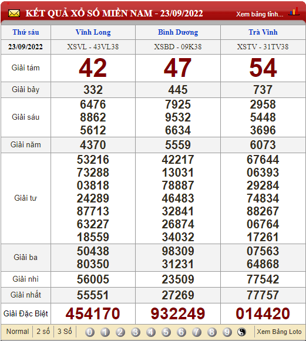306x341 pixels.
Task: Filter loto by digit 7 ball
Action: [197, 332]
